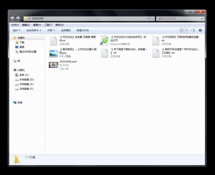
Task: Open 系统 (C:) drive in sidebar
Action: click(x=24, y=75)
